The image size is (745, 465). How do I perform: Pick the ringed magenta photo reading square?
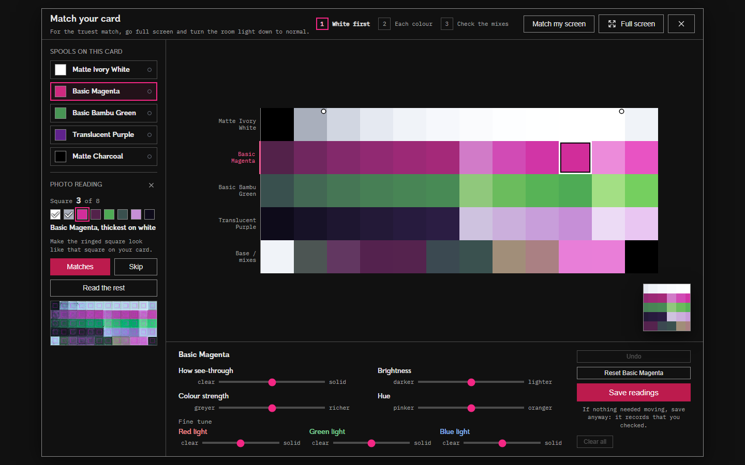82,214
